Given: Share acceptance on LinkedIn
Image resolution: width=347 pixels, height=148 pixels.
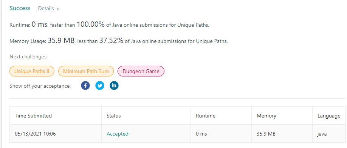Looking at the screenshot, I should click(114, 85).
